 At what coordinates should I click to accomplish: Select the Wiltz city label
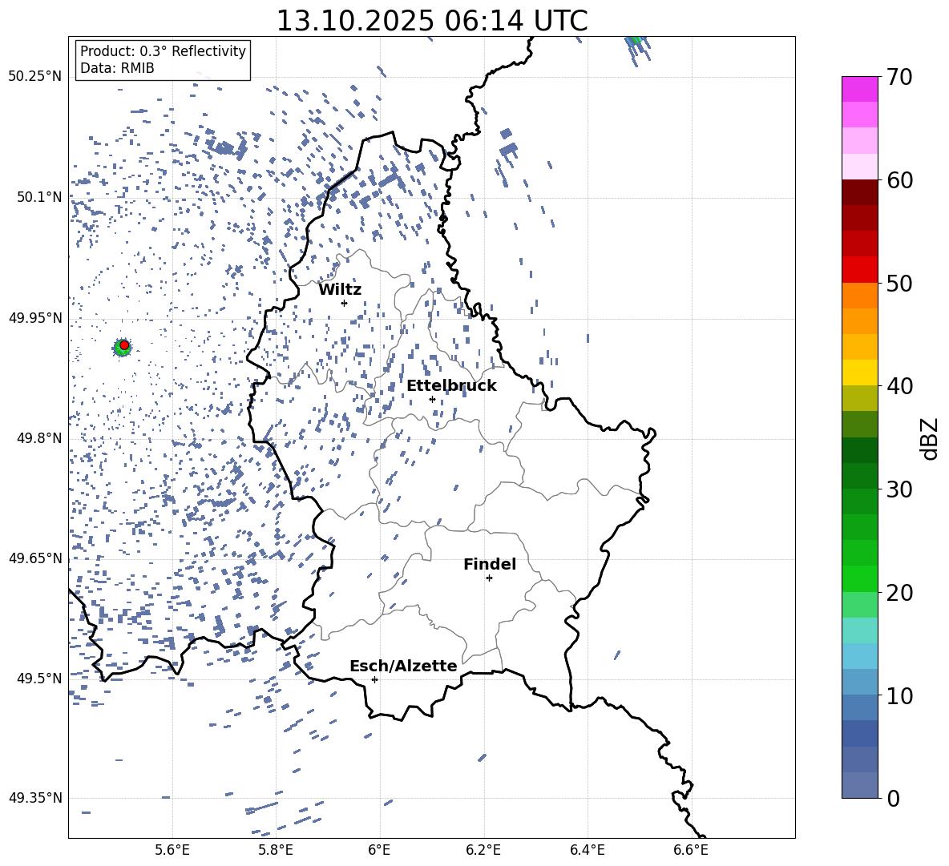(x=340, y=290)
